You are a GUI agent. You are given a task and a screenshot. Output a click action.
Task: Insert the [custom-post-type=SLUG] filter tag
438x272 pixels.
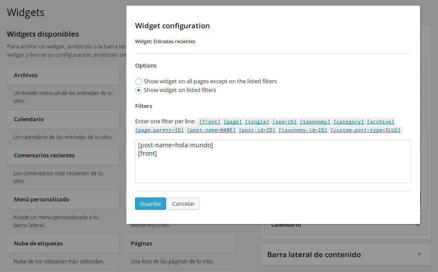[x=365, y=130]
